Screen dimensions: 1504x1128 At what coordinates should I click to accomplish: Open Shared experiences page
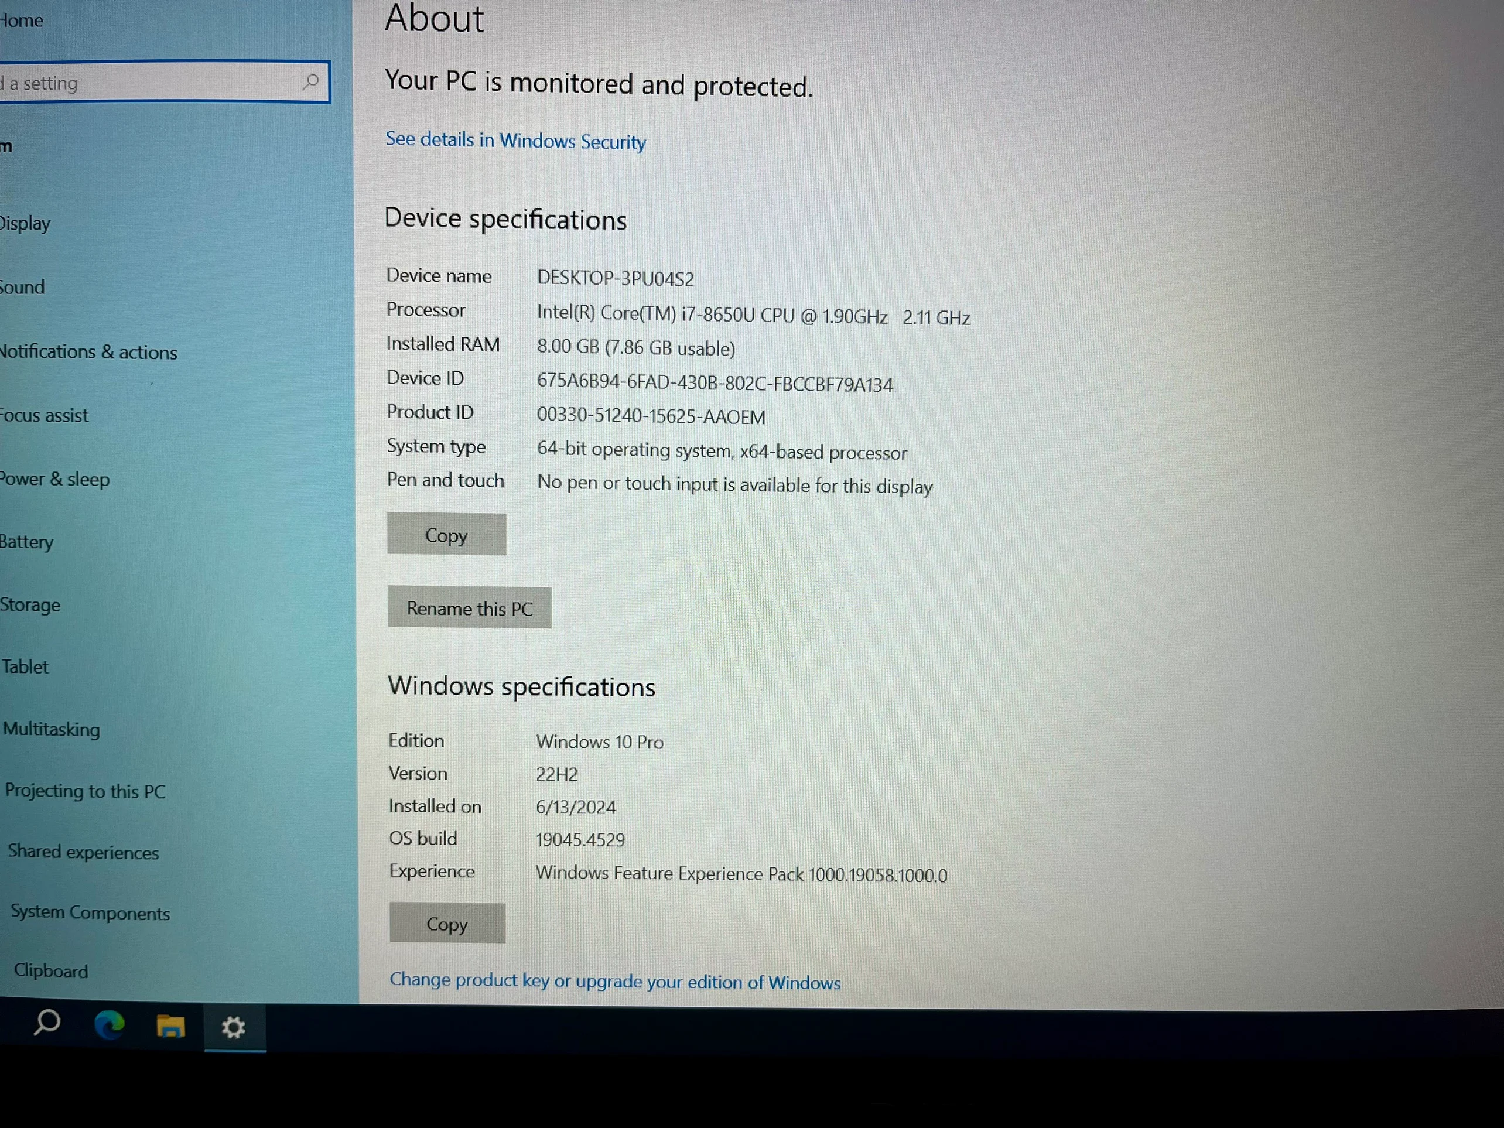click(x=83, y=852)
